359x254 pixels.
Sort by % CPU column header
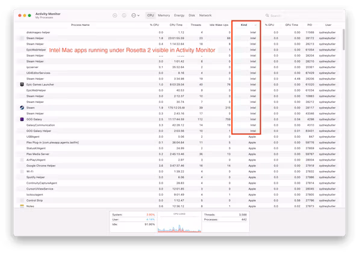154,25
